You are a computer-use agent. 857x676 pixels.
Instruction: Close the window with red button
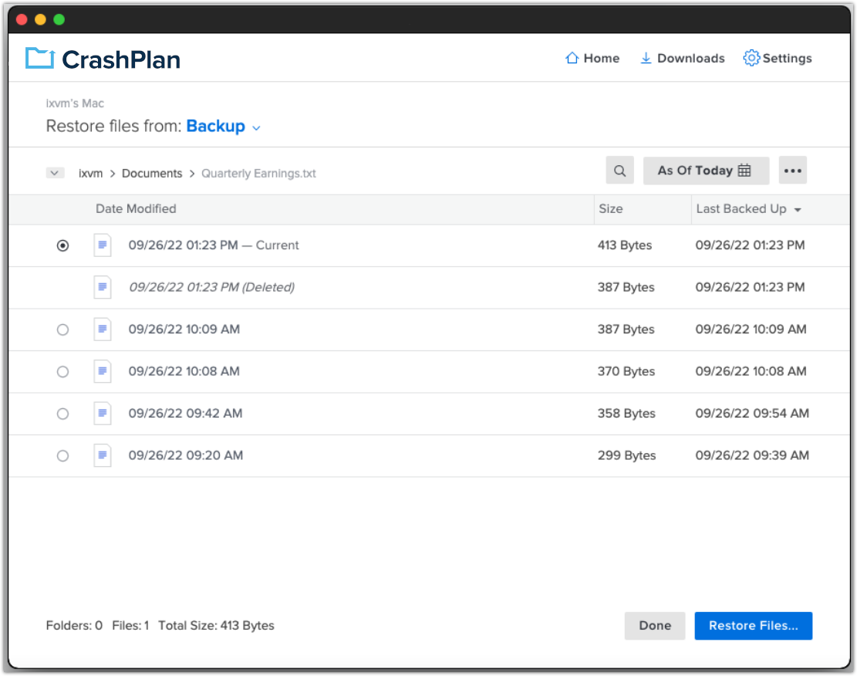coord(22,20)
